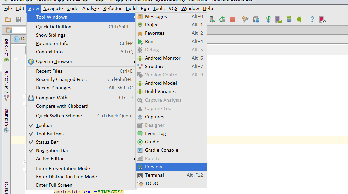Choose Recent Files

[81, 71]
